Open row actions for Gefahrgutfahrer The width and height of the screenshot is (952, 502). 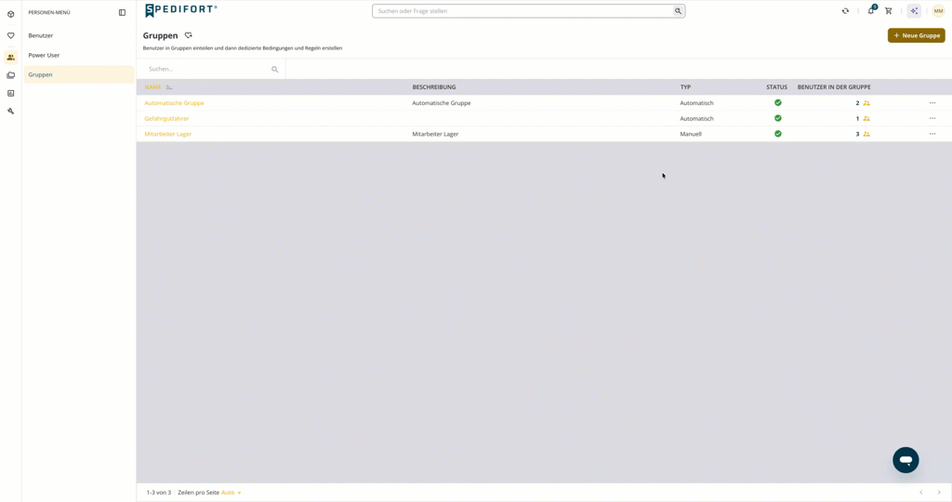(x=932, y=118)
